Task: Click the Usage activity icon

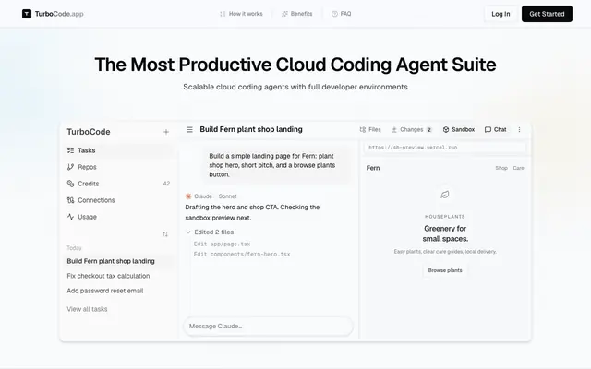Action: pos(70,217)
